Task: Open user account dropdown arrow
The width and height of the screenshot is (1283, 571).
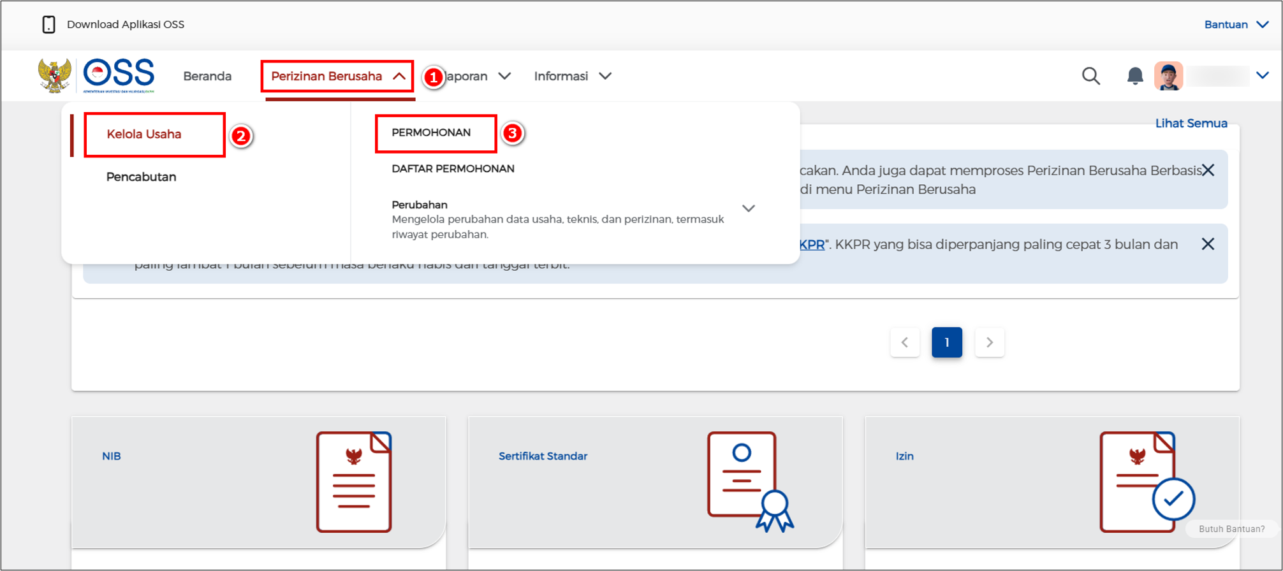Action: [1262, 75]
